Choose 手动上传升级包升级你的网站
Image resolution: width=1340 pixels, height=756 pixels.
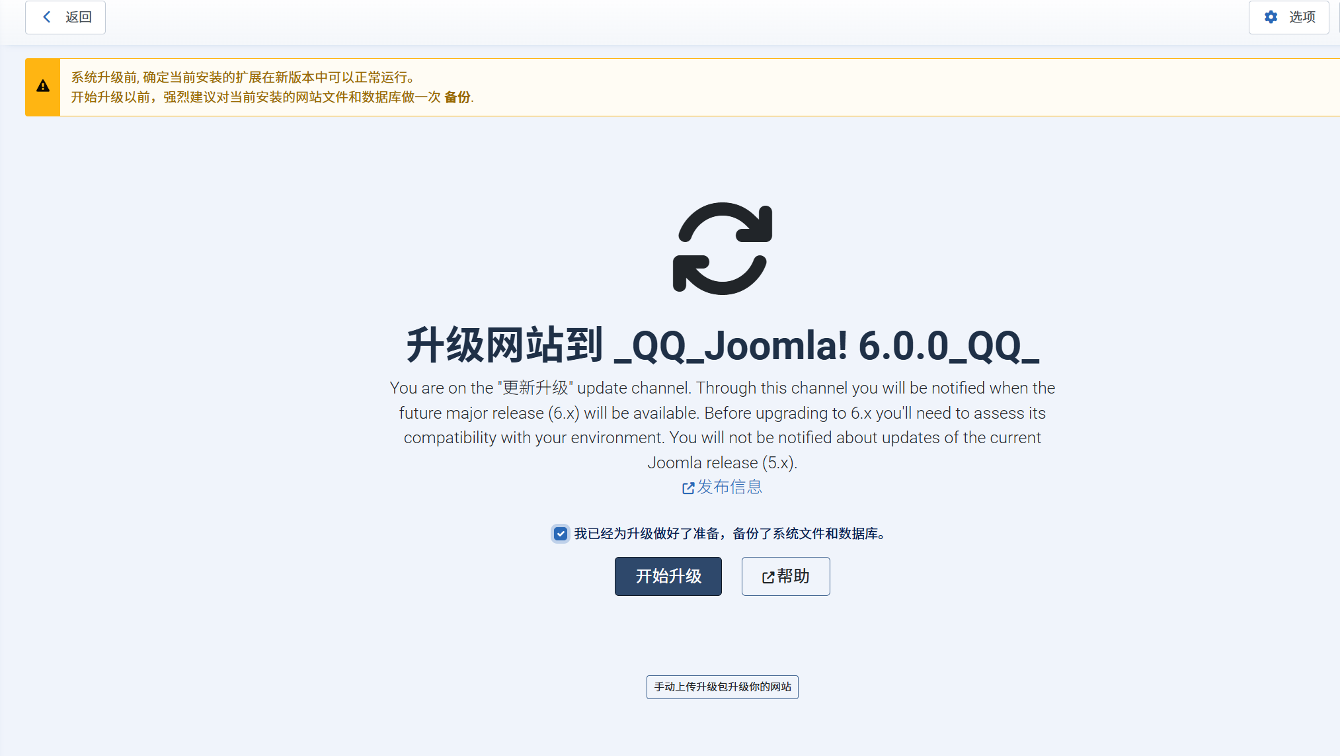click(x=723, y=687)
